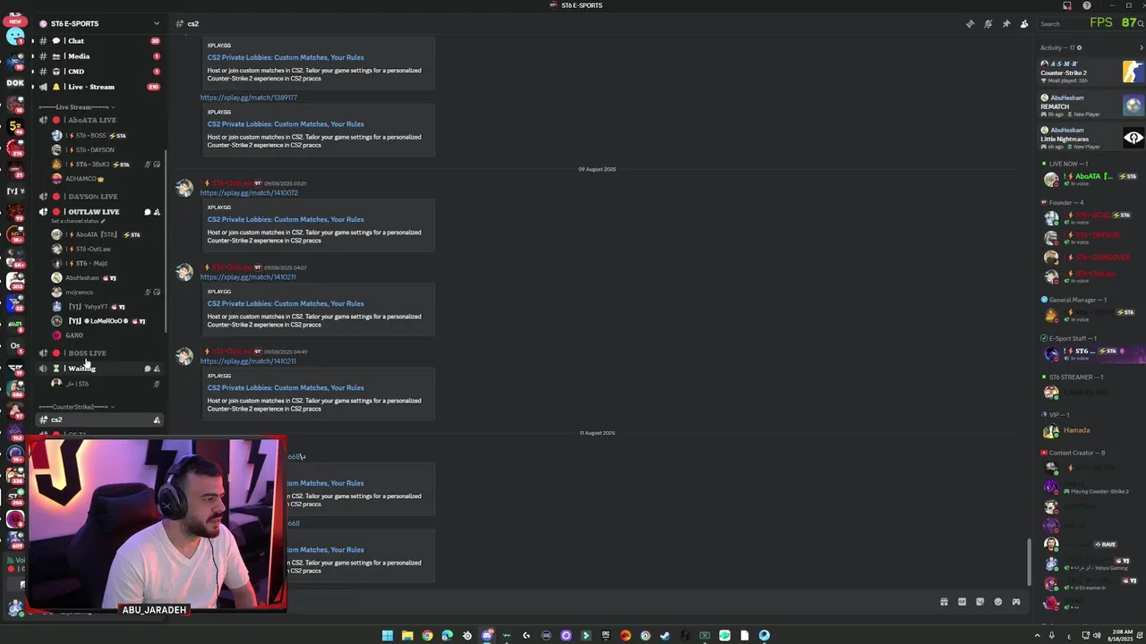Open the Gift icon in message bar
Viewport: 1146px width, 644px height.
[x=944, y=602]
